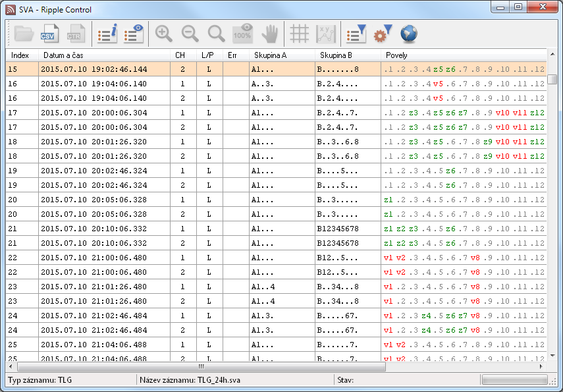Click vertical scrollbar down arrow
Screen dimensions: 563x392
(x=552, y=356)
